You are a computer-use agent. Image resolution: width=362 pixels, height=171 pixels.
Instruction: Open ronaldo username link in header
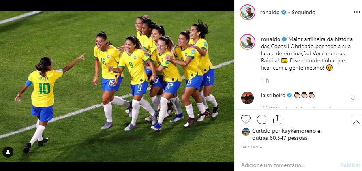point(270,13)
